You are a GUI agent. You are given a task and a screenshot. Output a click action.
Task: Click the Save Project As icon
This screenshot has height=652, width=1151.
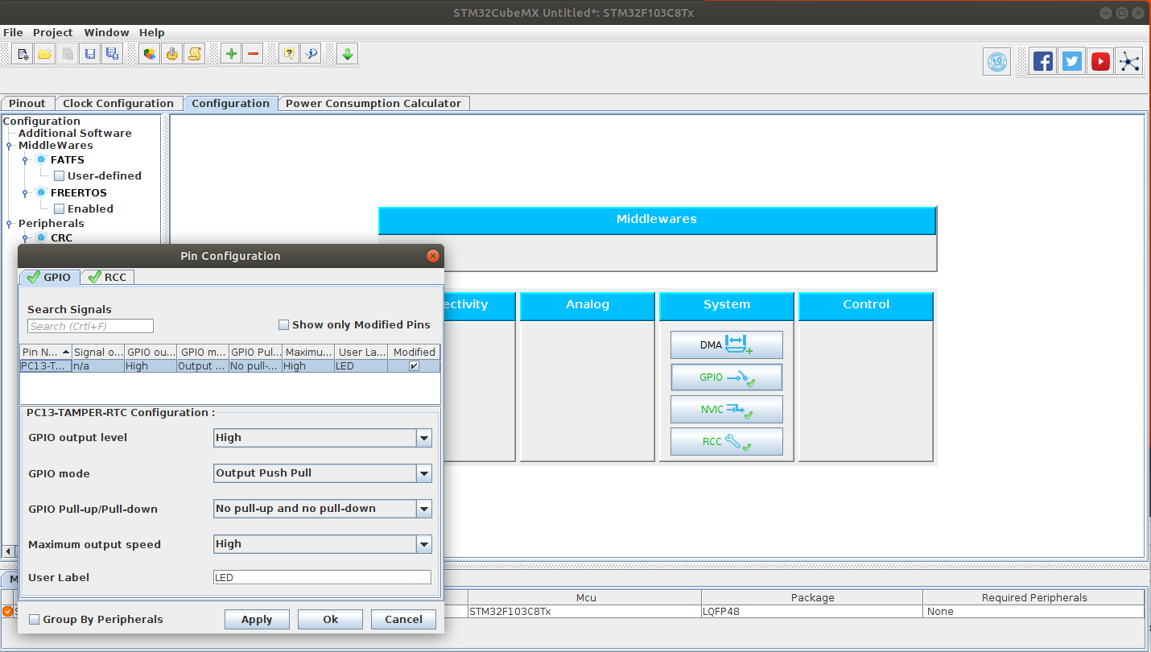112,55
